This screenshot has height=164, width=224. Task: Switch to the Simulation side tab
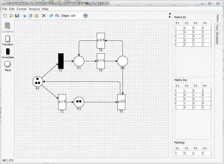click(217, 38)
